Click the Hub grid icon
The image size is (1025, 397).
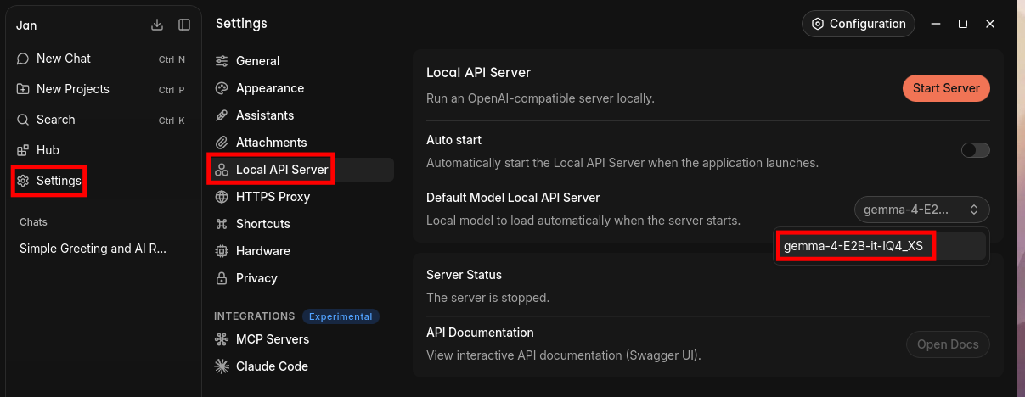(23, 150)
